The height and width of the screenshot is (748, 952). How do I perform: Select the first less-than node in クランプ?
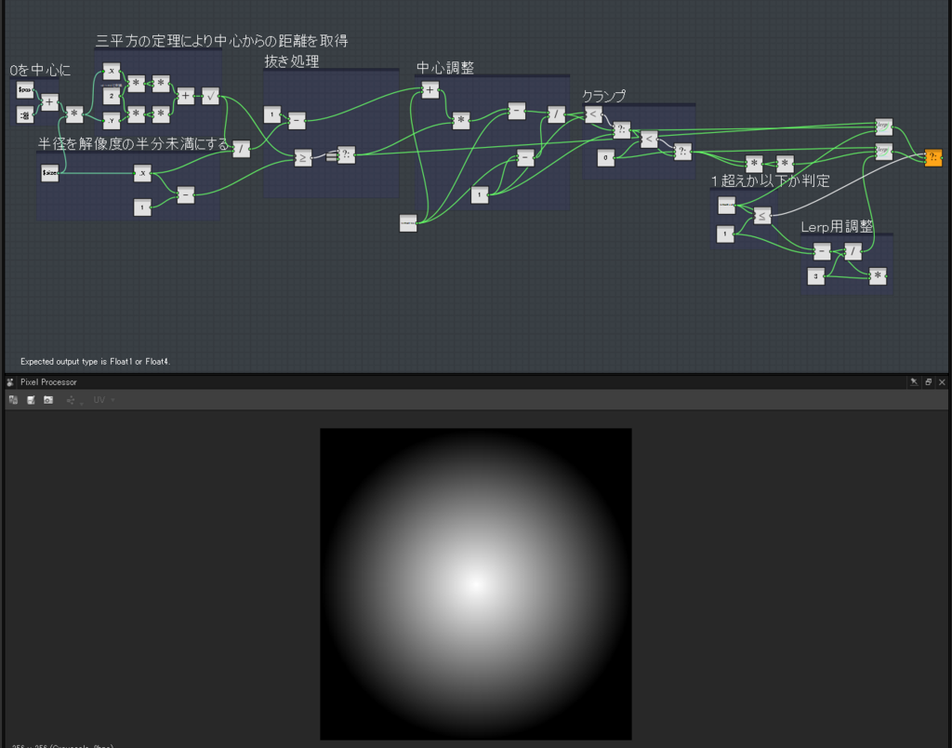click(593, 114)
